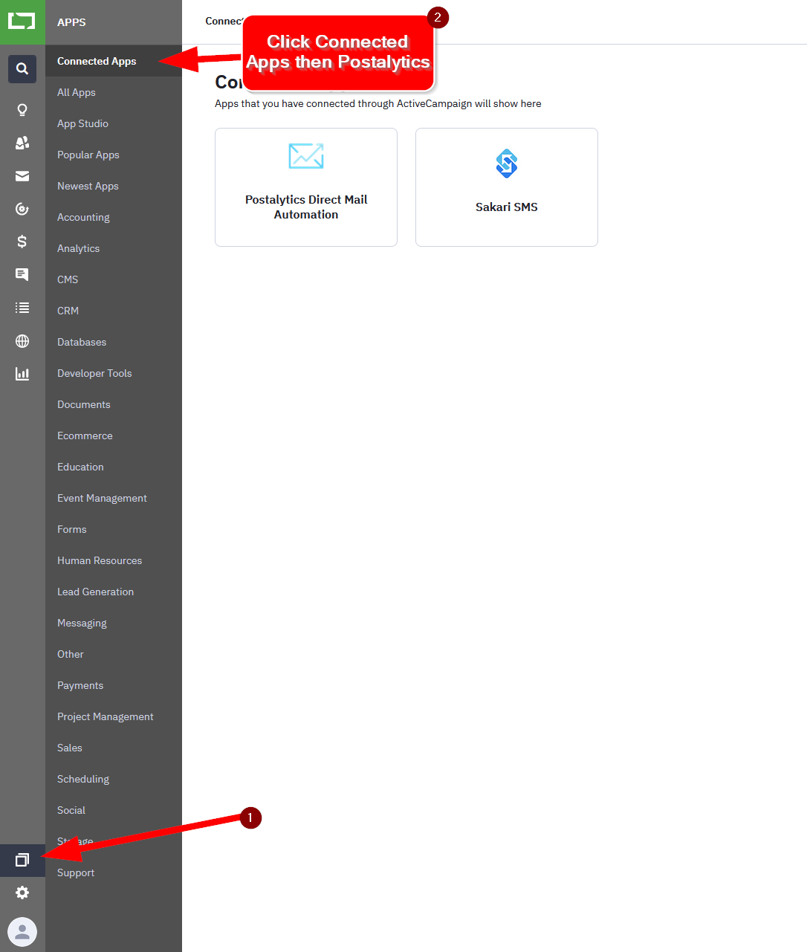
Task: Choose the Analytics category
Action: (114, 248)
